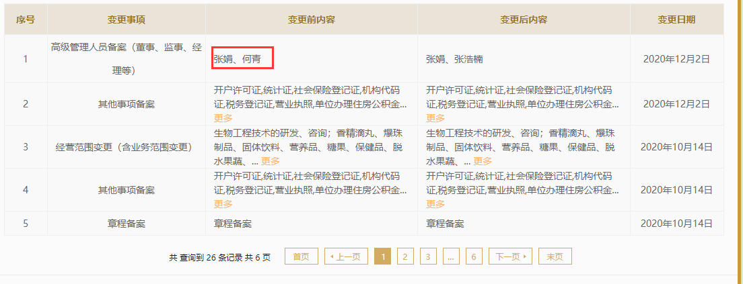Viewport: 743px width, 284px height.
Task: Jump to the 末页 last page
Action: (x=555, y=256)
